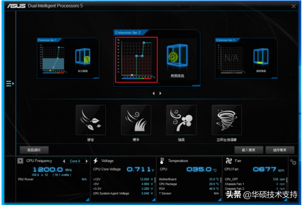
Task: Select the Extension fan 1 tab label
Action: coord(47,40)
